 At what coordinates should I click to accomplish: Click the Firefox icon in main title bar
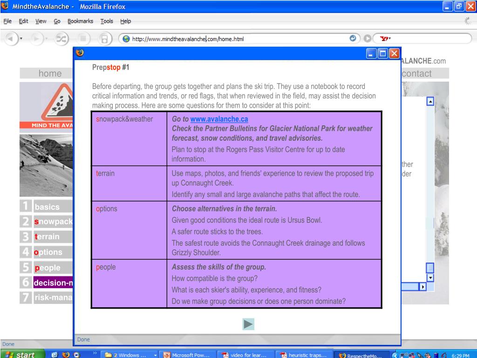5,6
